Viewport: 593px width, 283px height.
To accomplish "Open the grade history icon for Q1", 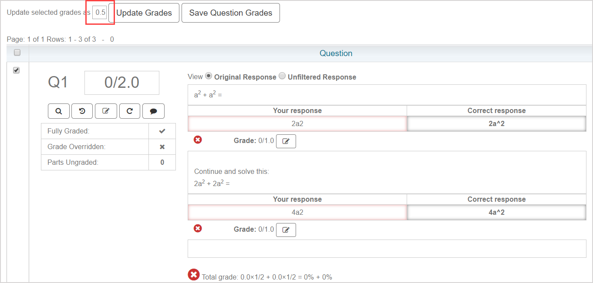I will (82, 111).
